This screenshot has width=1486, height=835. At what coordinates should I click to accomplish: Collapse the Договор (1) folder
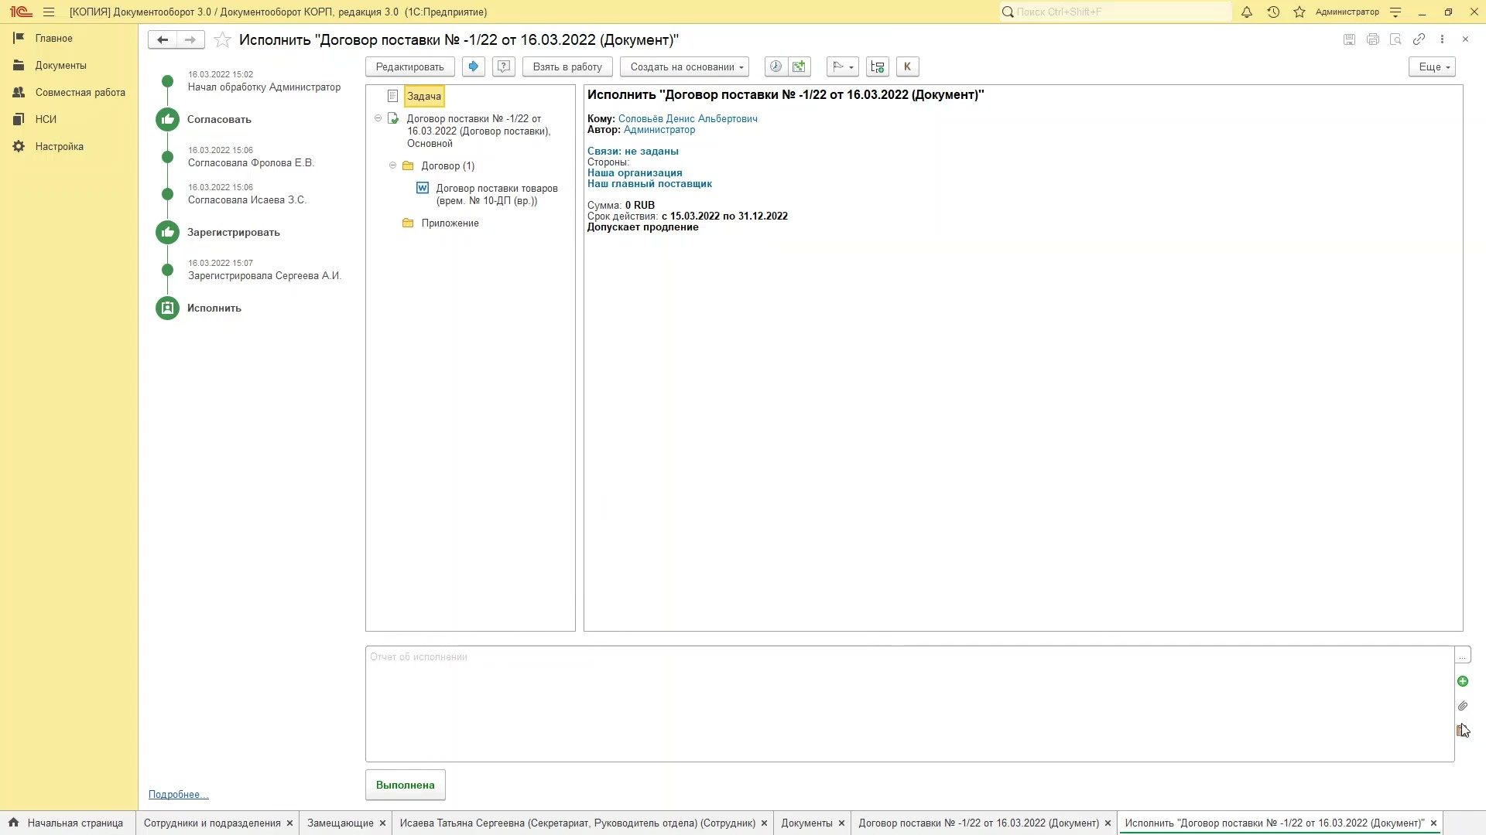(392, 165)
